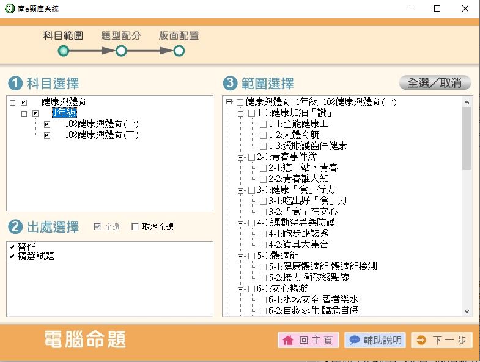This screenshot has height=362, width=480.
Task: Open 輔助說明 help button
Action: (x=375, y=340)
